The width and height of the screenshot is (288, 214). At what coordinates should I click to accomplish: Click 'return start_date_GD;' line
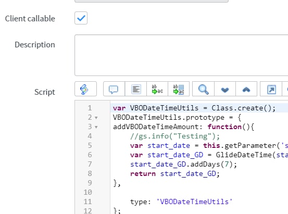pos(175,173)
